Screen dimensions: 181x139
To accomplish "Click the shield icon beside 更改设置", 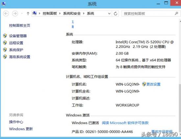I will pos(144,84).
